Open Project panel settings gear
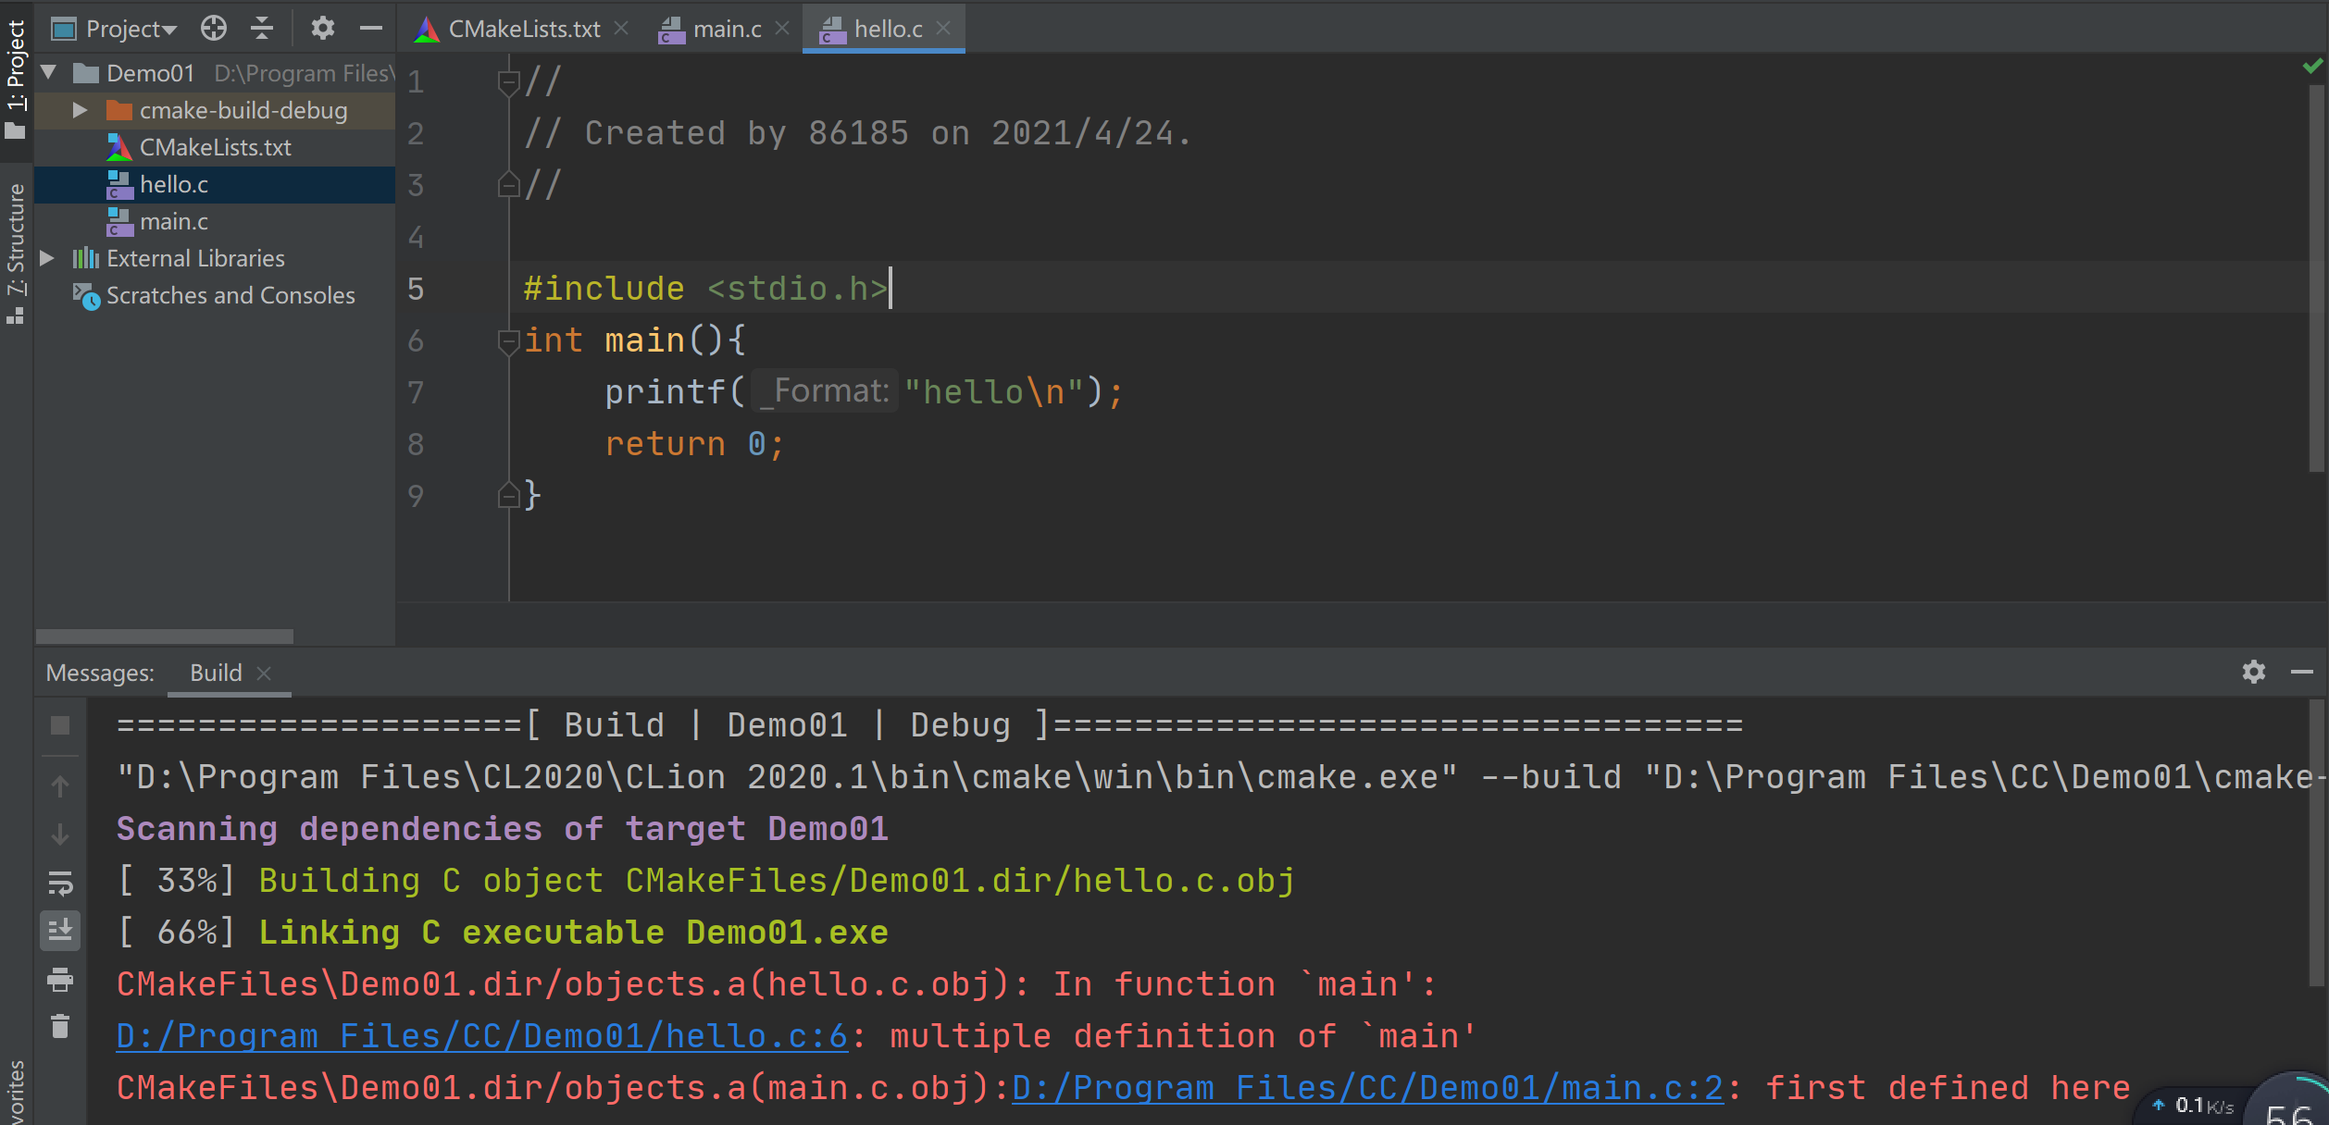Image resolution: width=2329 pixels, height=1125 pixels. coord(322,29)
